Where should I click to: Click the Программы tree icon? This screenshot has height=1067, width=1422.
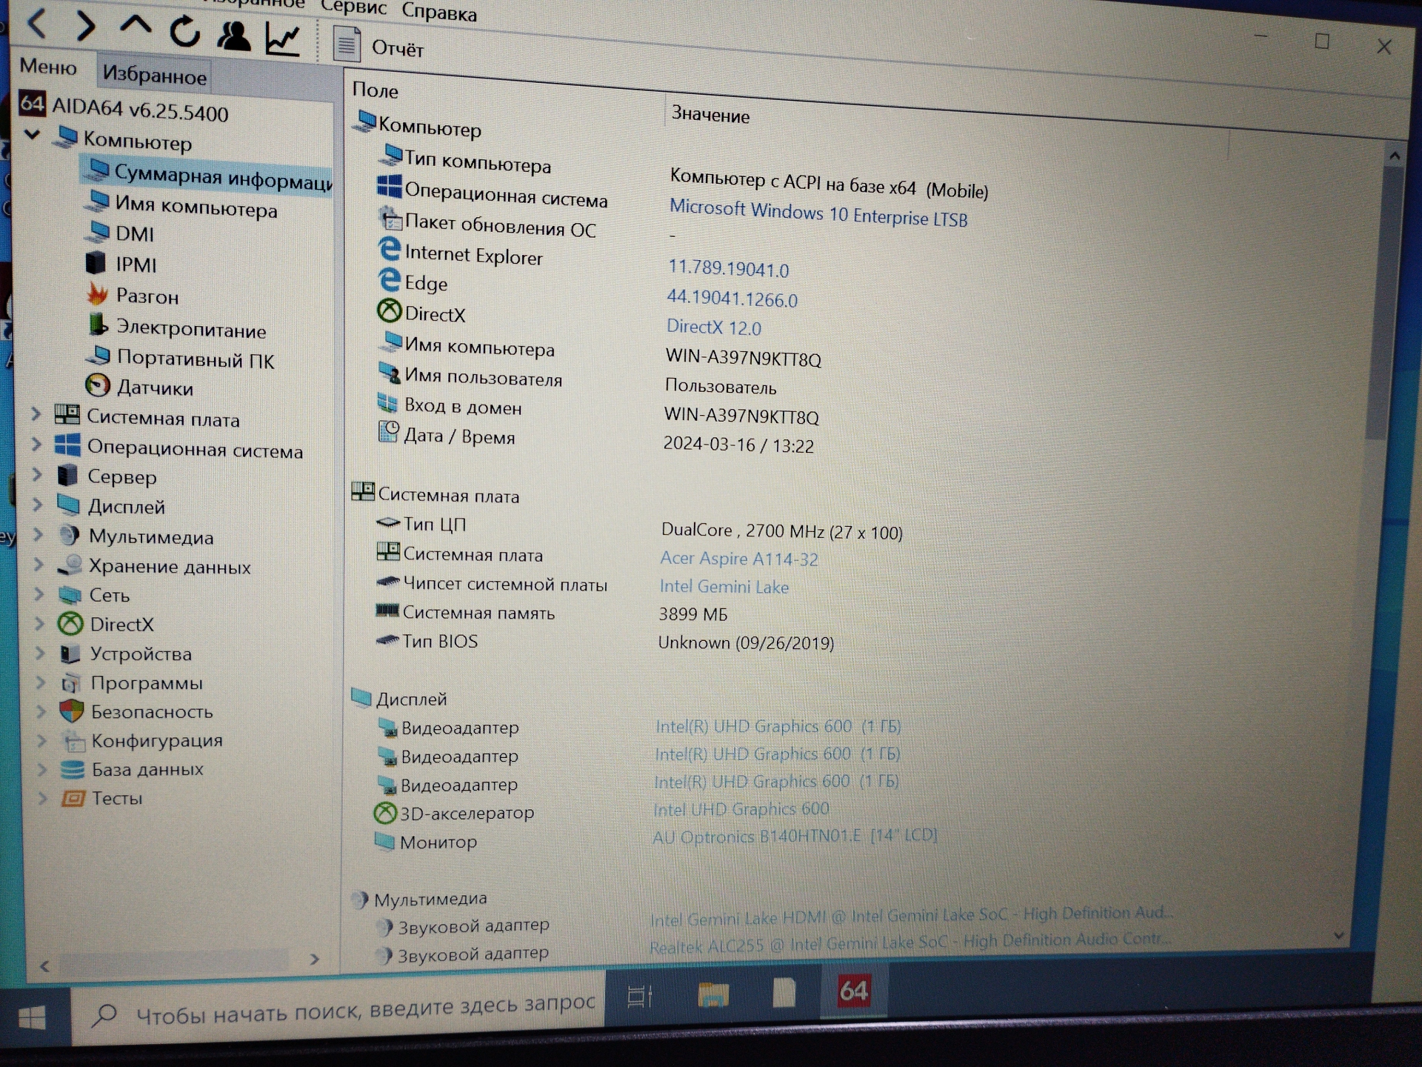(71, 682)
